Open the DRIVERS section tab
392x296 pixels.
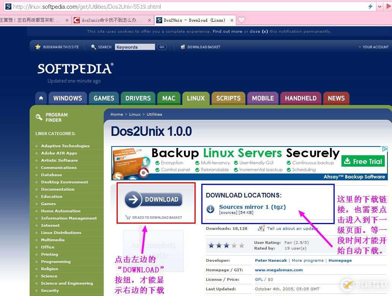tap(138, 98)
